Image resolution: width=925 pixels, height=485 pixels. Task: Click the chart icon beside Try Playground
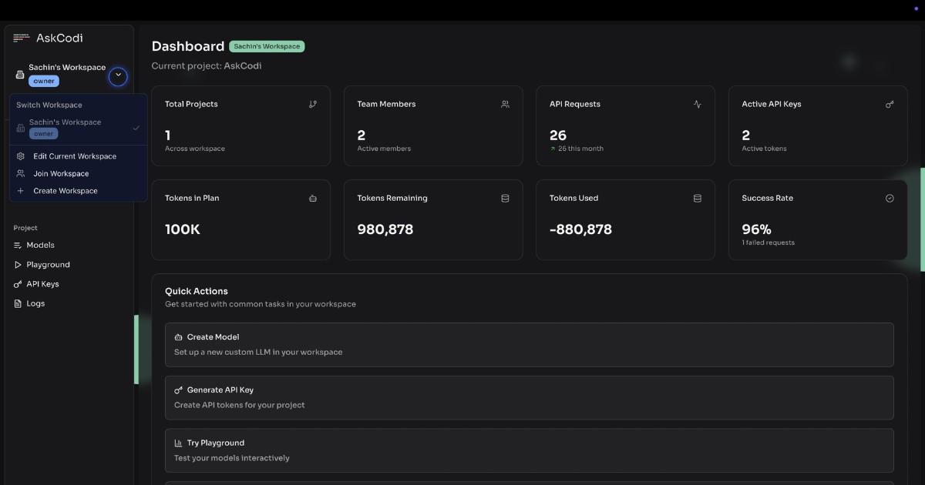pos(179,443)
